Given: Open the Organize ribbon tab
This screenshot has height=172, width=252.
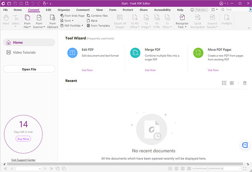Looking at the screenshot, I should [x=64, y=9].
